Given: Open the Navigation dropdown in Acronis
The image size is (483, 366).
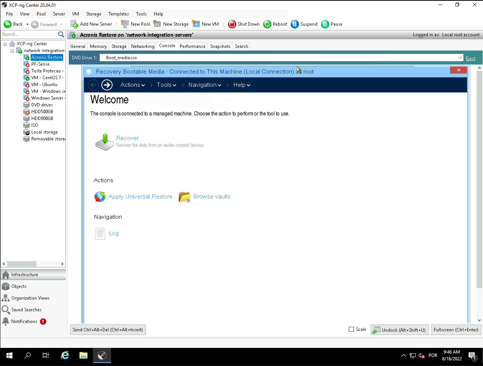Looking at the screenshot, I should tap(205, 85).
